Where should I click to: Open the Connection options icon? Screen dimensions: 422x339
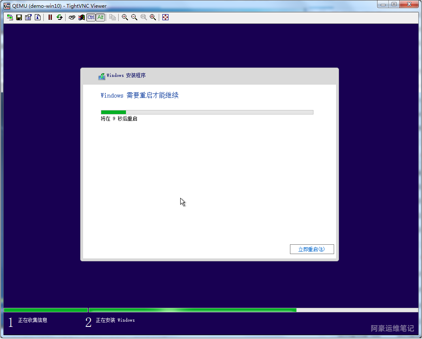pos(28,17)
